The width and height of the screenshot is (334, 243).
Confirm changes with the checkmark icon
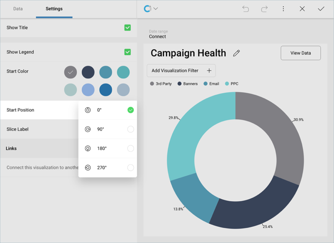pos(321,9)
